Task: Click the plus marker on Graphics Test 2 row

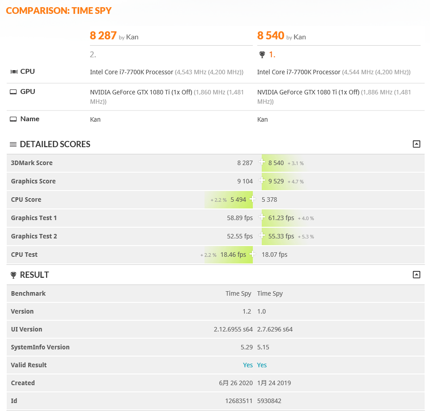Action: click(262, 235)
